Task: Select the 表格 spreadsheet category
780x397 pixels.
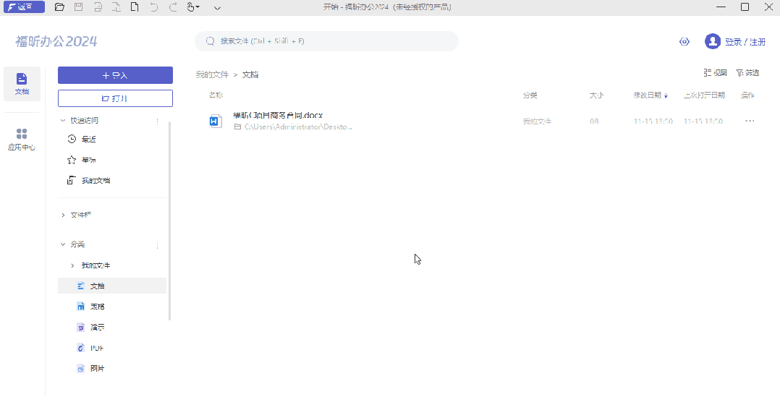Action: [x=97, y=307]
